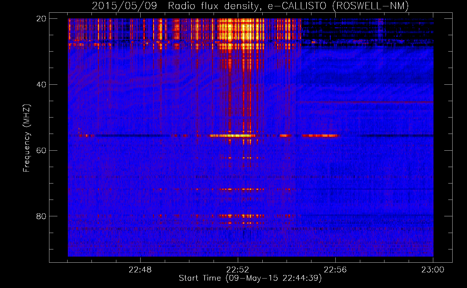467x288 pixels.
Task: Click the '80' frequency tick label
Action: coord(41,216)
